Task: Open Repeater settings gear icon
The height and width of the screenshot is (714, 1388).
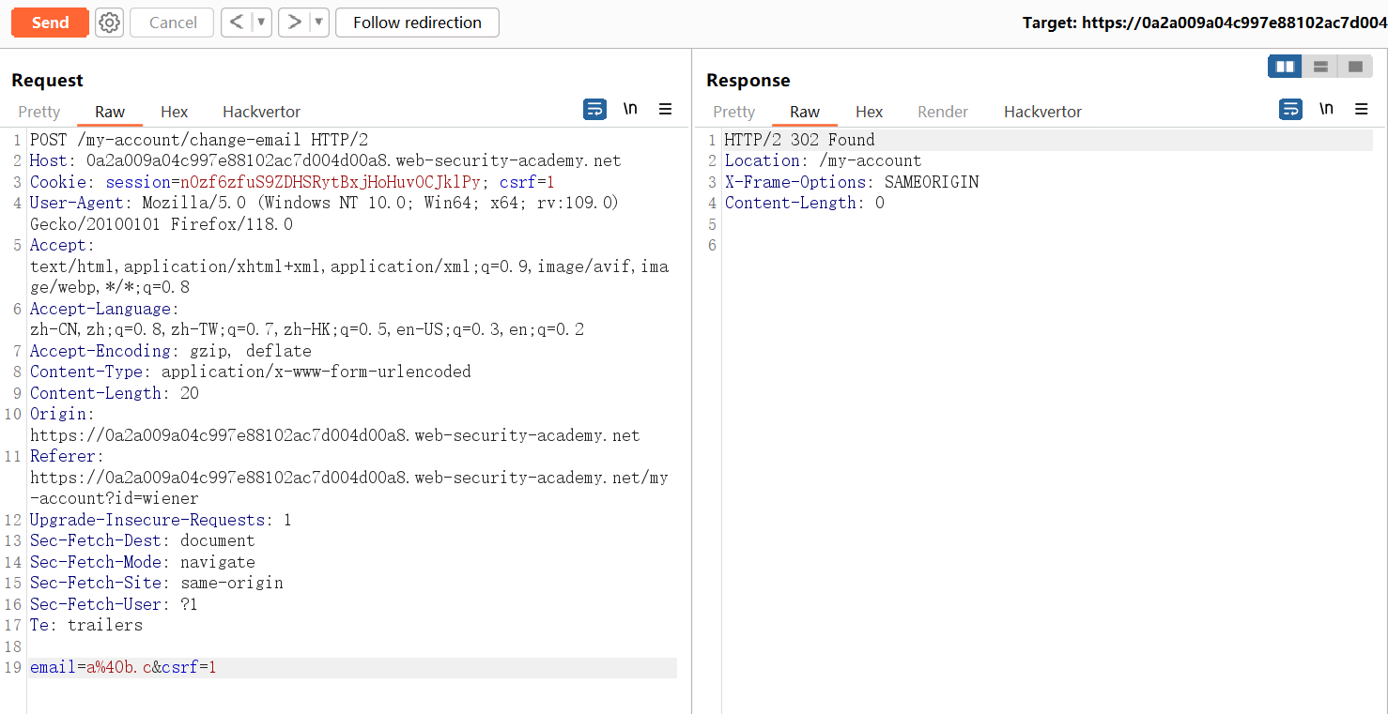Action: click(109, 23)
